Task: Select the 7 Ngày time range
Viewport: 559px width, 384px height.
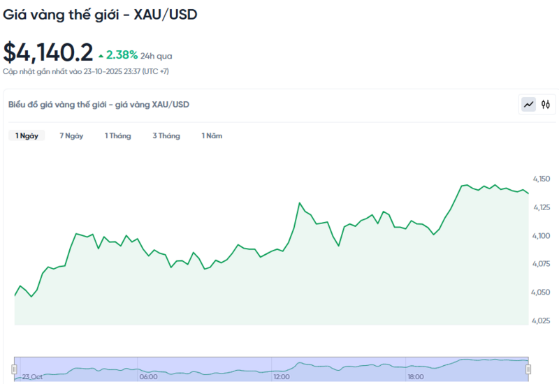Action: tap(71, 136)
